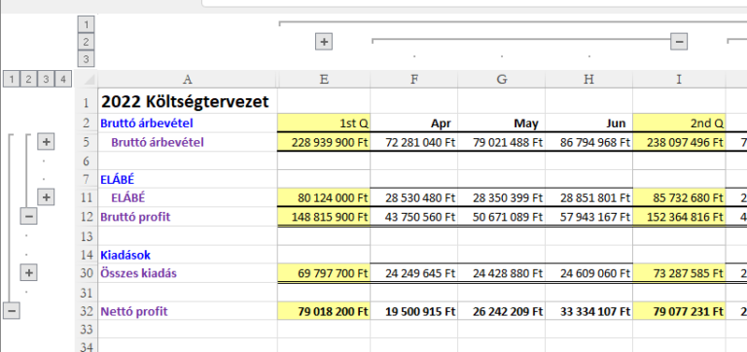Select cell with 238 097 496 Ft
Viewport: 747px width, 352px height.
coord(679,142)
